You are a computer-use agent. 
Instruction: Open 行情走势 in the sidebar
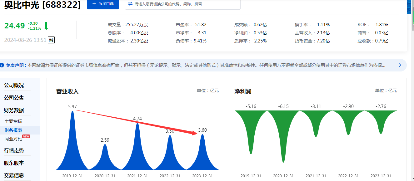click(14, 150)
